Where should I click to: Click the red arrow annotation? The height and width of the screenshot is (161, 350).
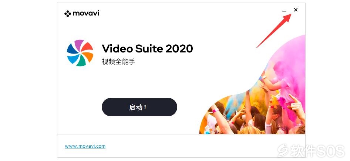(274, 31)
